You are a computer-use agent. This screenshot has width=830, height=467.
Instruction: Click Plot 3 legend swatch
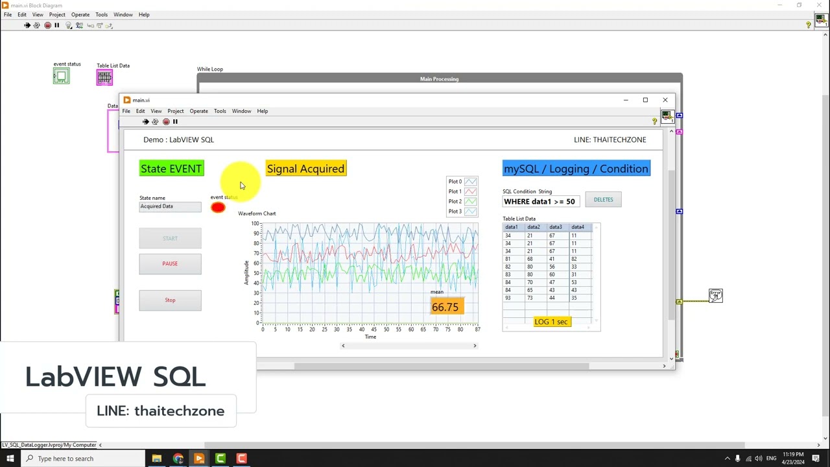[471, 211]
